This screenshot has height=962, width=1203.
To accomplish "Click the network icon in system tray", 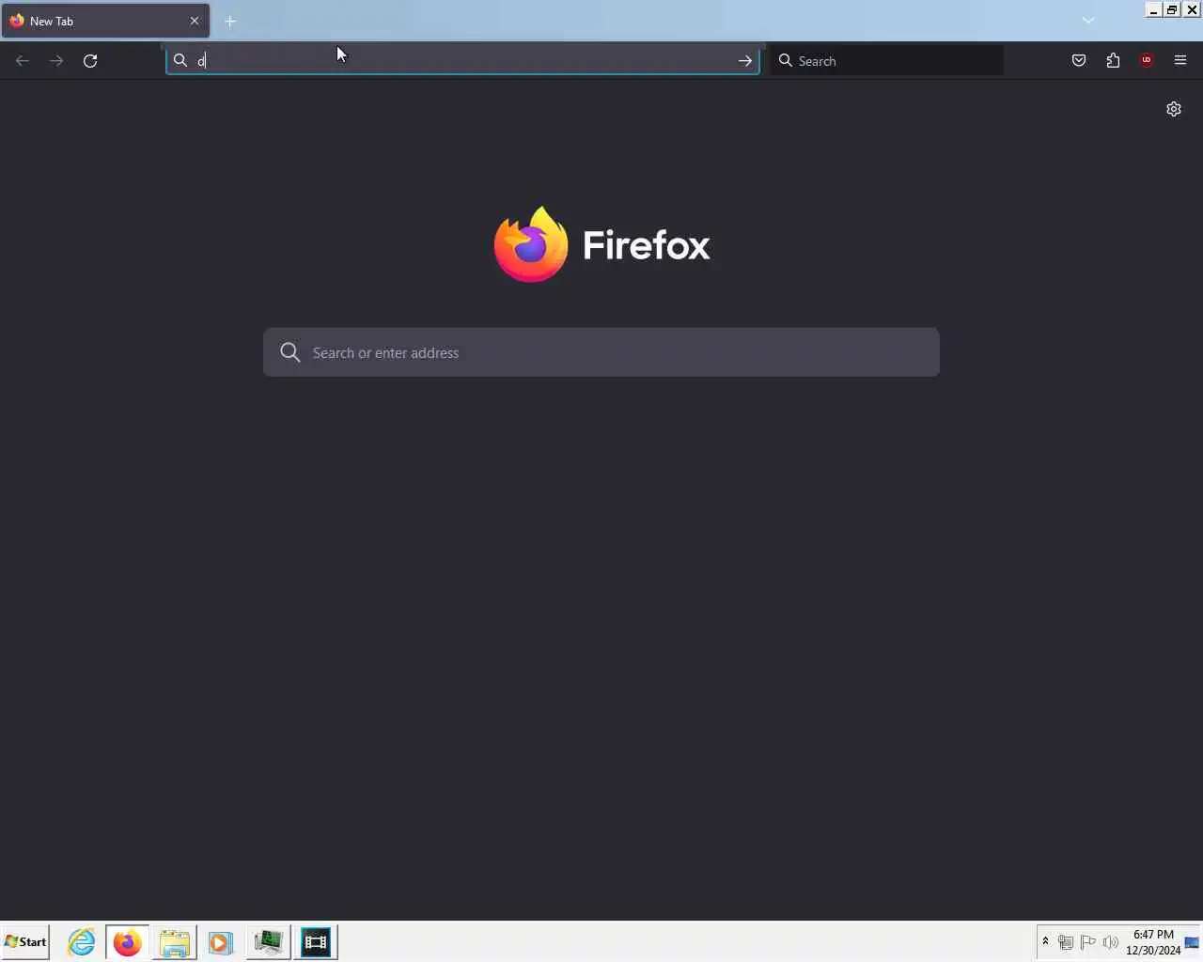I will click(1066, 942).
